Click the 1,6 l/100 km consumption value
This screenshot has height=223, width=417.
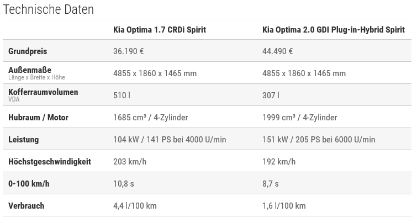pos(284,206)
